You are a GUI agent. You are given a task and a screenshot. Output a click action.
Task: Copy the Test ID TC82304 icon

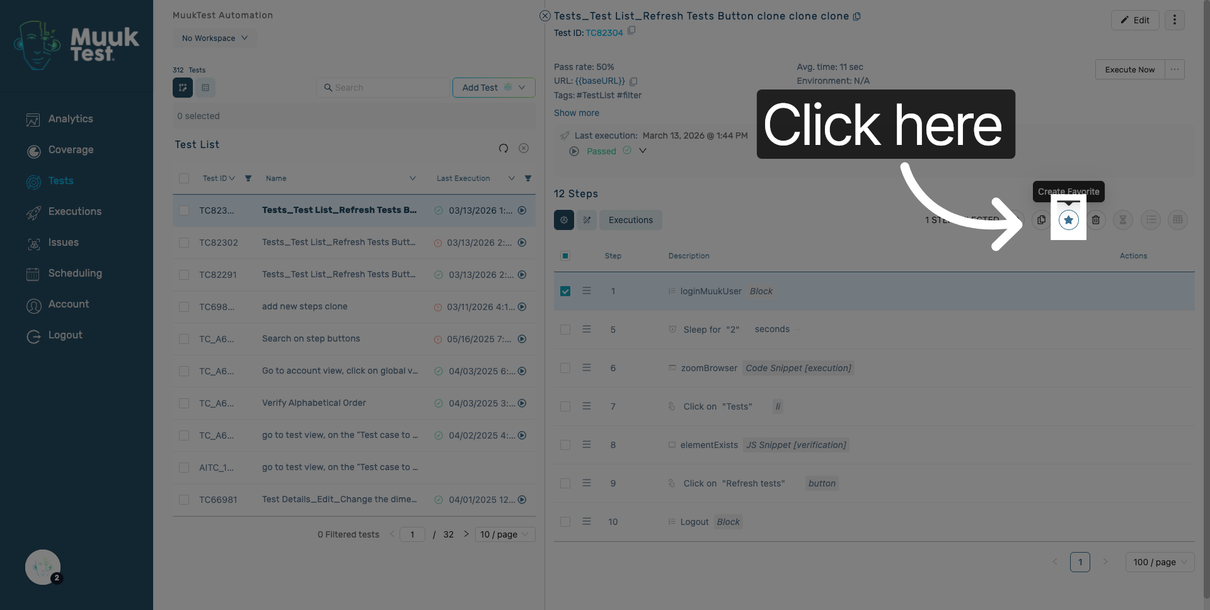tap(631, 30)
